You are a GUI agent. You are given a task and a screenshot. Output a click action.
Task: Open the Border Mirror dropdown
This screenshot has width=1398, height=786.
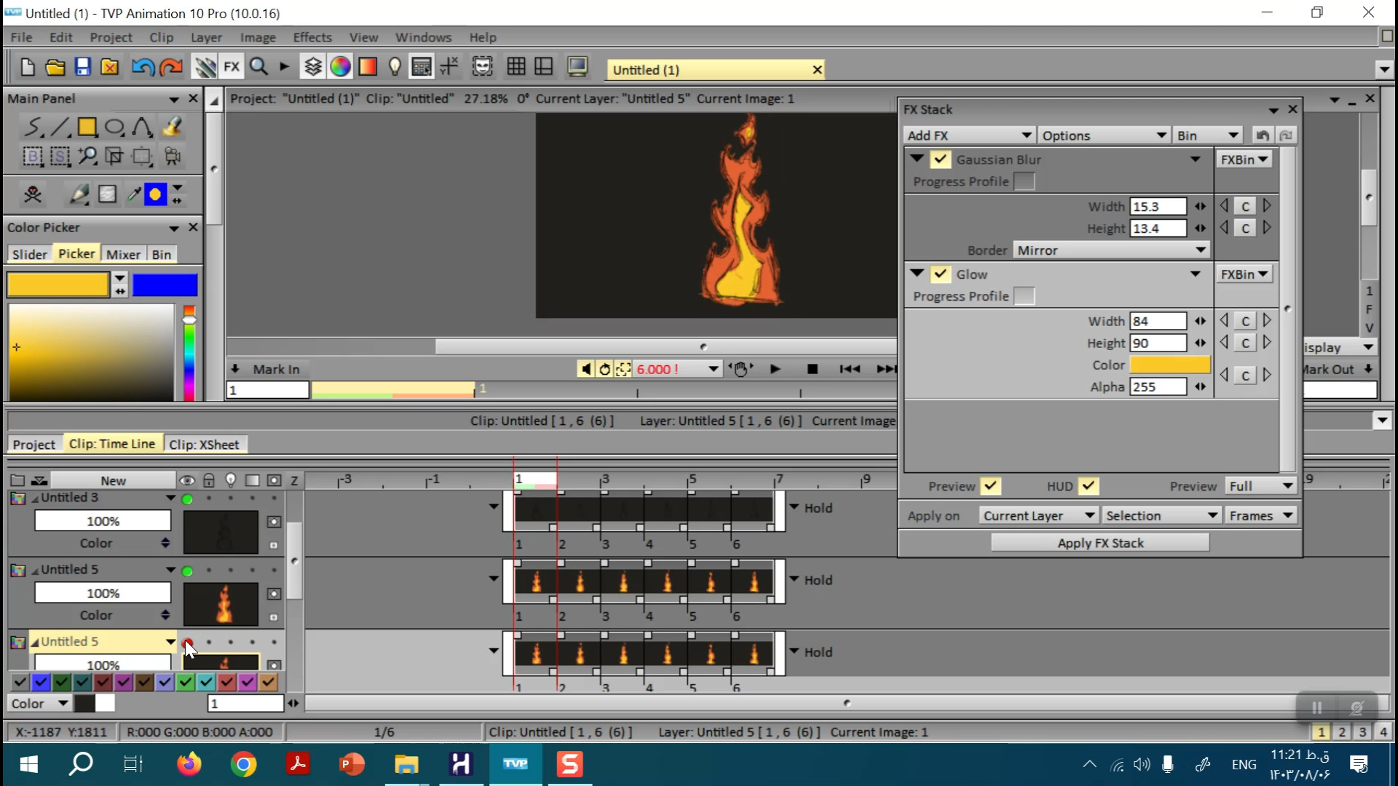pyautogui.click(x=1111, y=250)
